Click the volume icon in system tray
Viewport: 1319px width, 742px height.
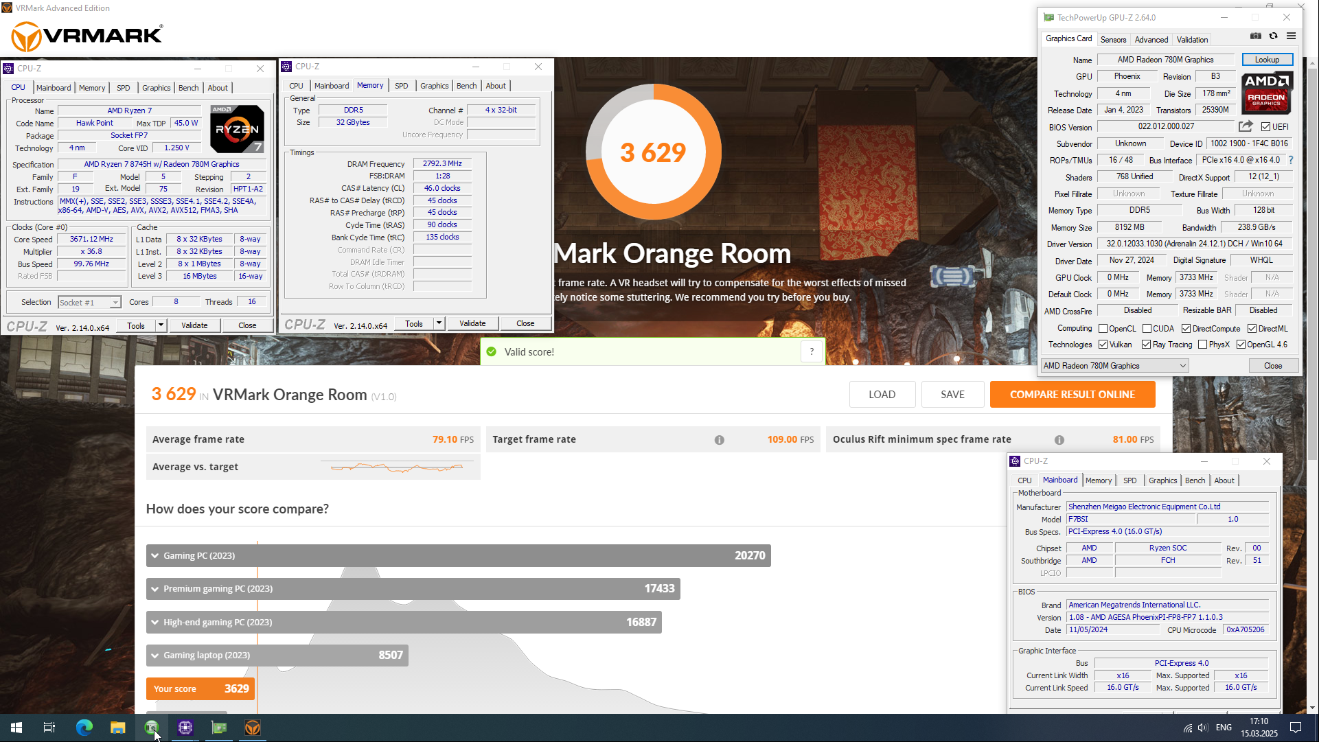pyautogui.click(x=1202, y=728)
